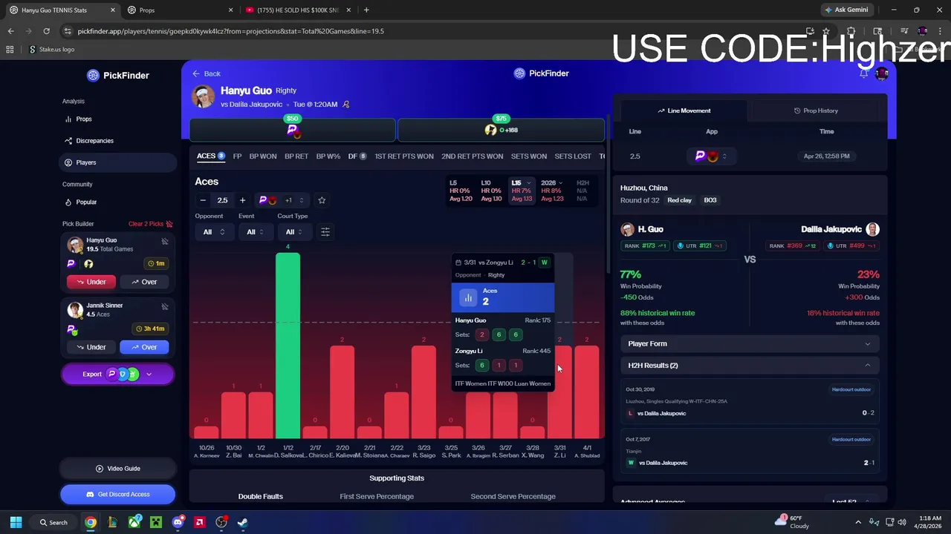Select the L5 hit-rate range
The height and width of the screenshot is (534, 951).
click(461, 191)
